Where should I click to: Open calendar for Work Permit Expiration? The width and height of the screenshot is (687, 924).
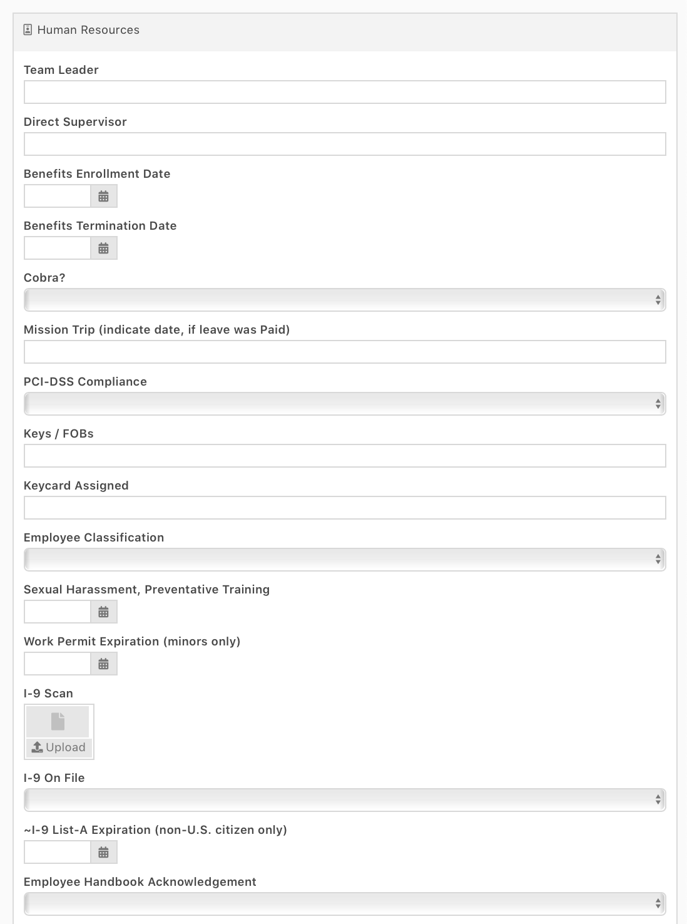104,664
